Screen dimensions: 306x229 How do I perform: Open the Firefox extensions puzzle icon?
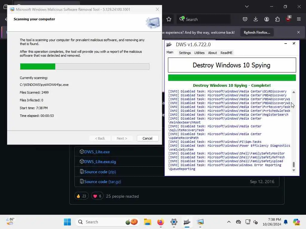[x=277, y=19]
